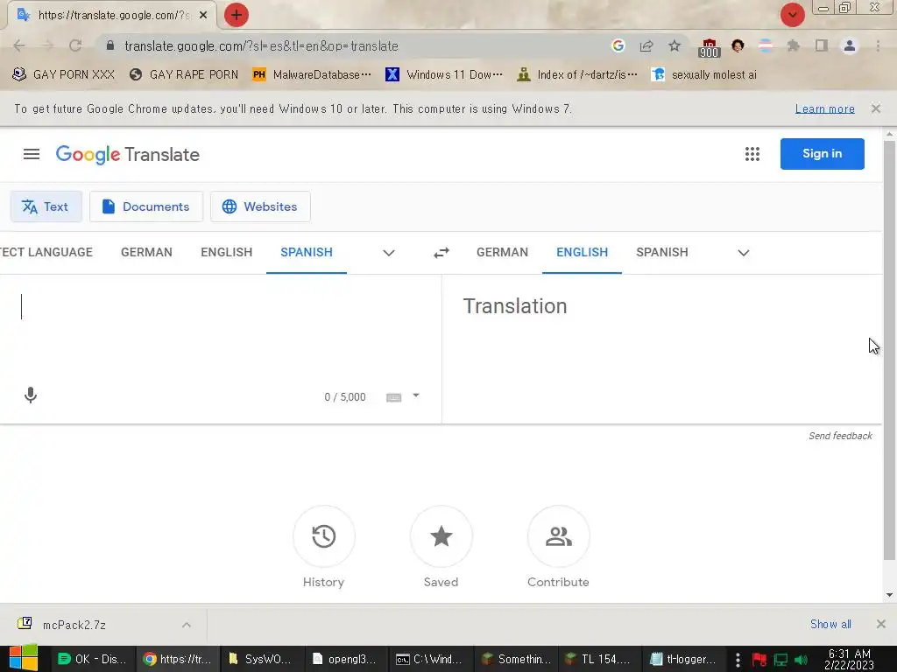
Task: Toggle the virtual keyboard input tool
Action: [393, 397]
